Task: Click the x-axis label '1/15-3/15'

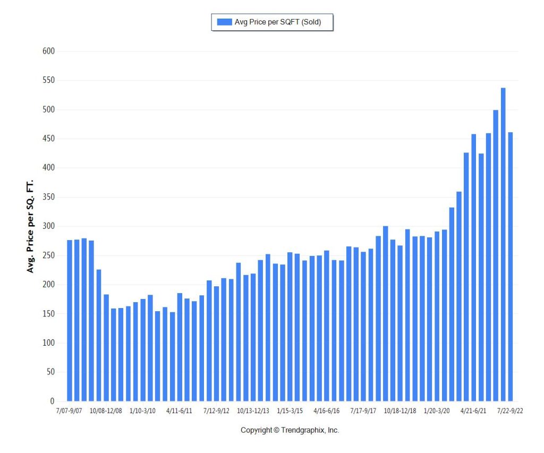Action: point(290,411)
